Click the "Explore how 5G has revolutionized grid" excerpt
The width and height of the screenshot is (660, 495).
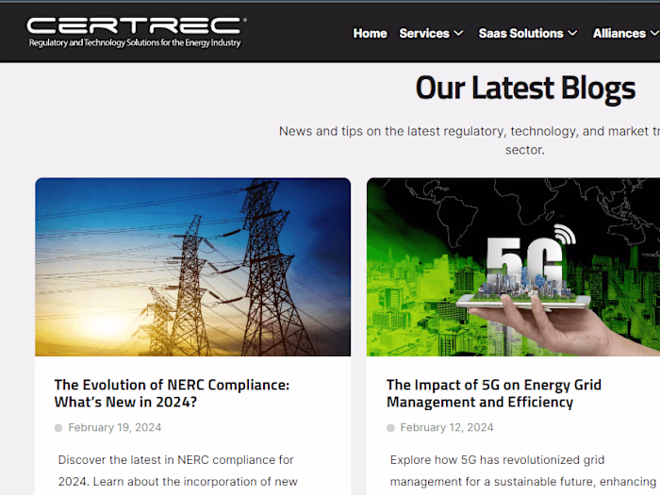click(x=522, y=470)
